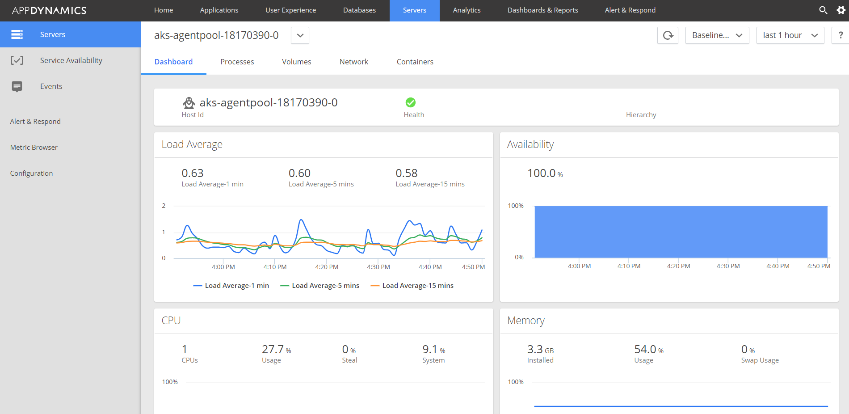Open User Experience in top navigation
Image resolution: width=849 pixels, height=414 pixels.
[x=290, y=10]
